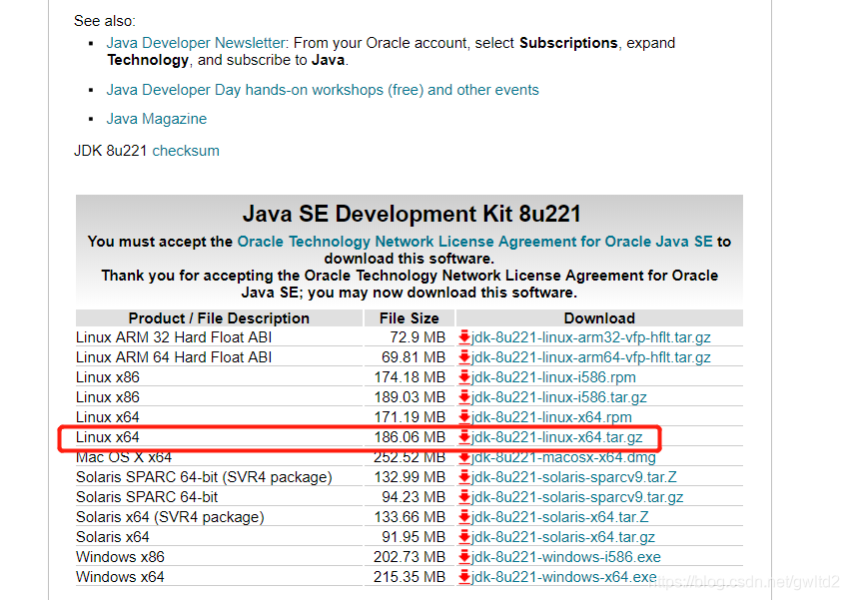Image resolution: width=849 pixels, height=600 pixels.
Task: Click download arrow icon for linux-x64.tar.gz
Action: pyautogui.click(x=464, y=437)
